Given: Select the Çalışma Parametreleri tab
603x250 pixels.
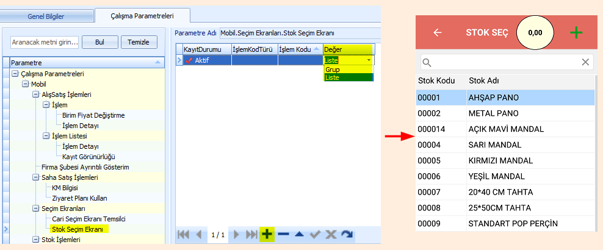Looking at the screenshot, I should pos(143,15).
